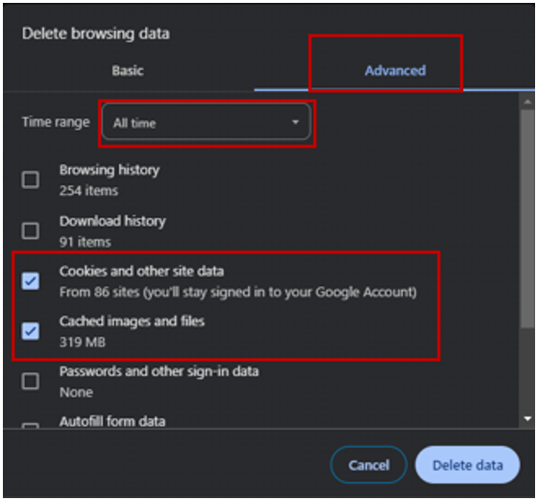The width and height of the screenshot is (537, 501).
Task: Click the vertical scrollbar thumb
Action: pyautogui.click(x=527, y=219)
